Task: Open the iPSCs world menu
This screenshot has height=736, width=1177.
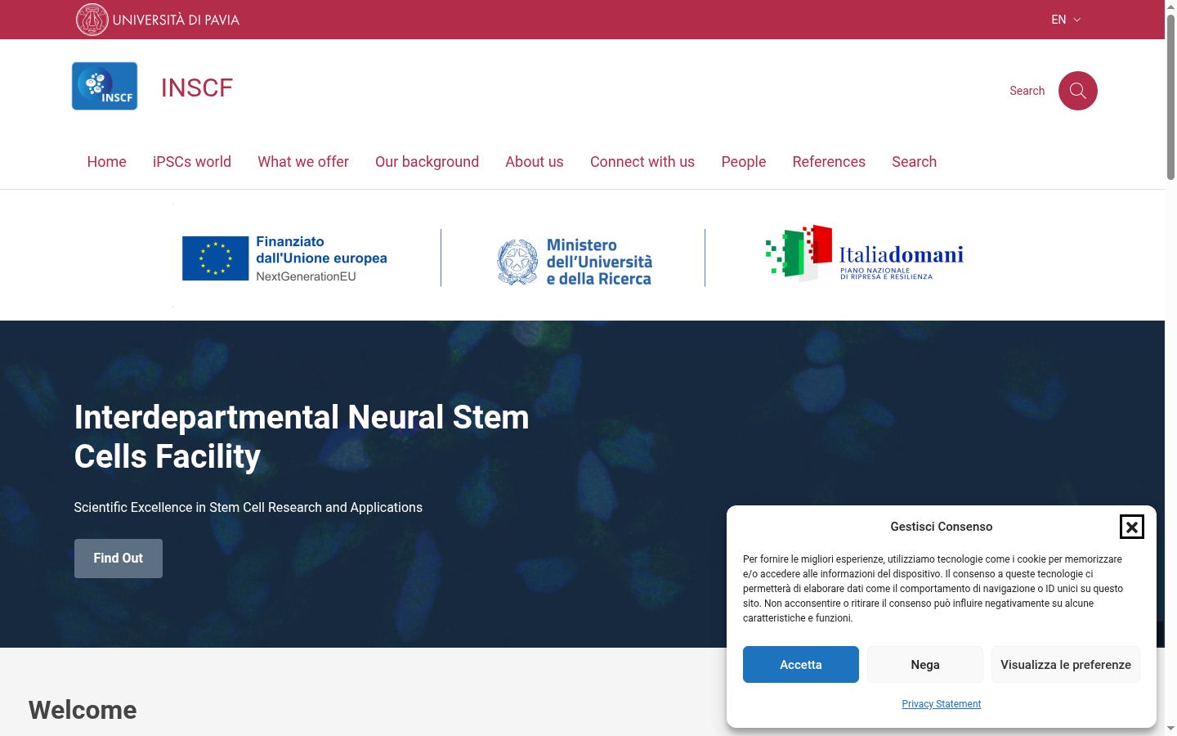Action: (192, 162)
